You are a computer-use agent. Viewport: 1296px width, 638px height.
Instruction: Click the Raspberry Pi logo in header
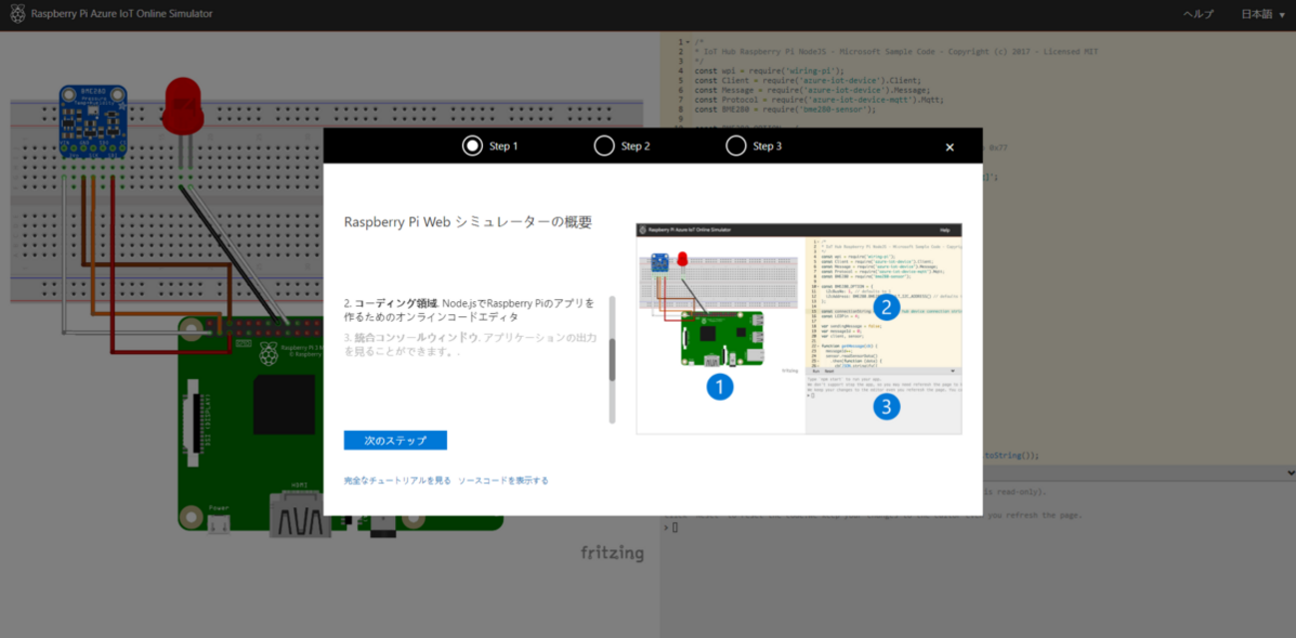(17, 14)
